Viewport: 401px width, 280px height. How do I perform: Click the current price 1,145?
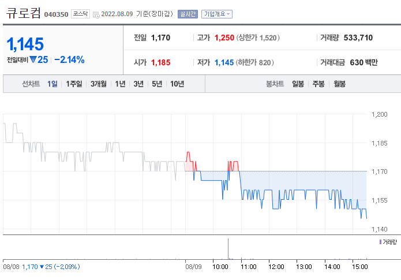coord(25,44)
